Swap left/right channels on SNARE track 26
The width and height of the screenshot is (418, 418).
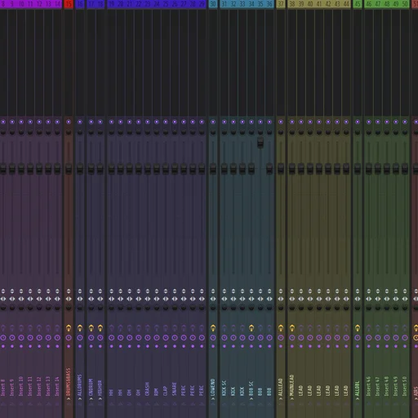coord(175,299)
